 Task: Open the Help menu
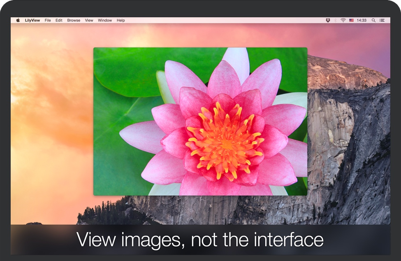pos(121,20)
